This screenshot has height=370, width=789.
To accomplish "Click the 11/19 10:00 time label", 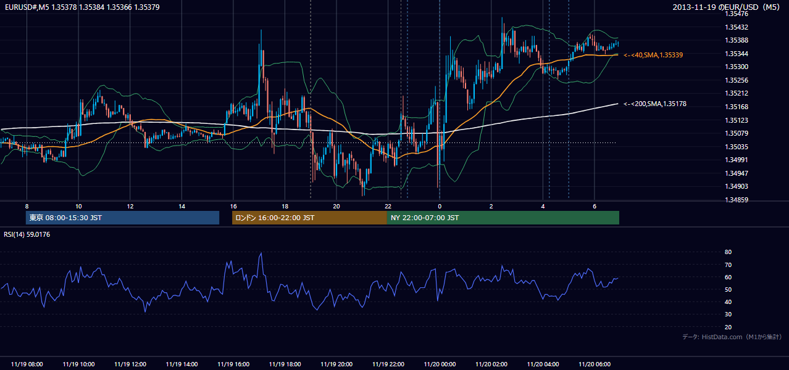I will point(78,364).
